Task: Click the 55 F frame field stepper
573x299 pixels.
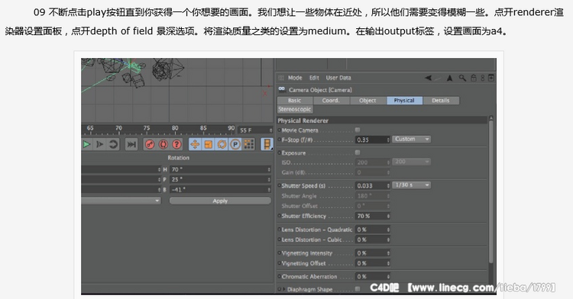Action: 270,130
